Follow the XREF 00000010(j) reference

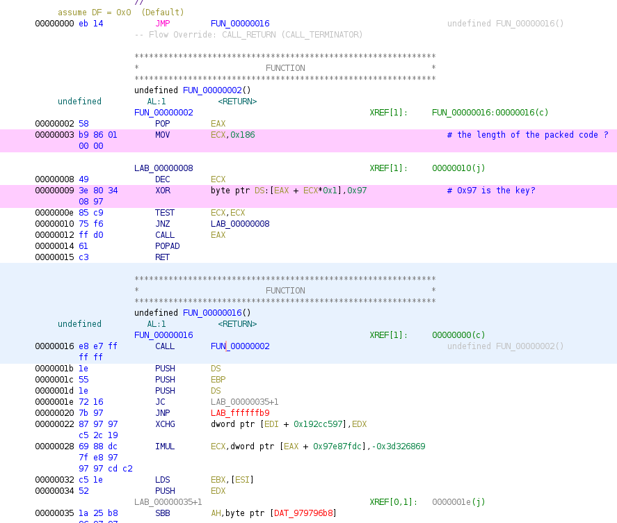click(458, 168)
